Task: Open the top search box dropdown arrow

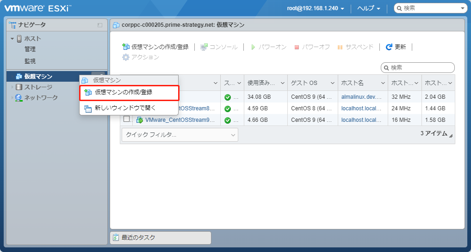Action: click(x=463, y=8)
